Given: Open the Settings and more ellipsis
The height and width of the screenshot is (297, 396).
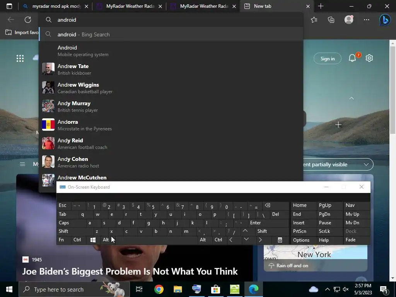Looking at the screenshot, I should [x=367, y=20].
